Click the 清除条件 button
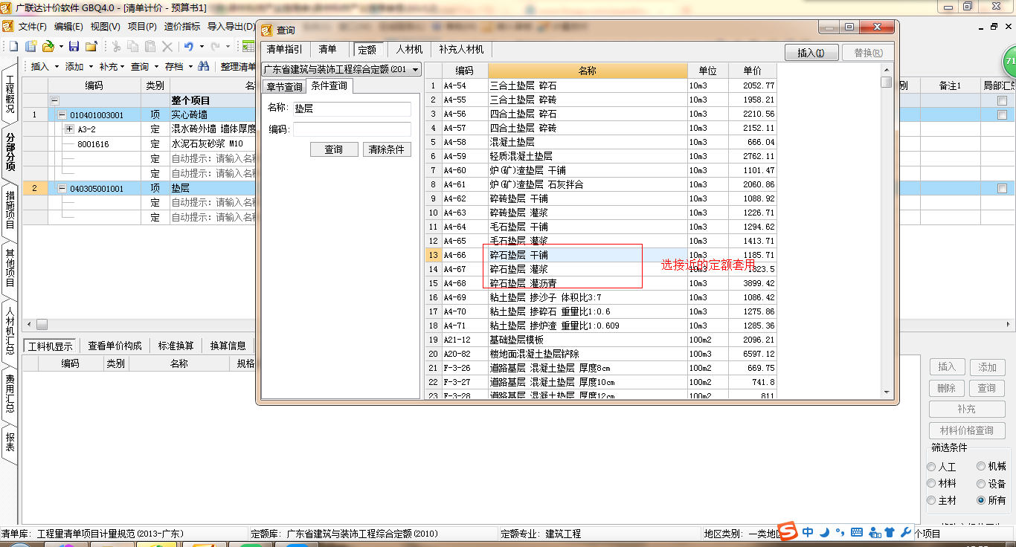 [387, 149]
